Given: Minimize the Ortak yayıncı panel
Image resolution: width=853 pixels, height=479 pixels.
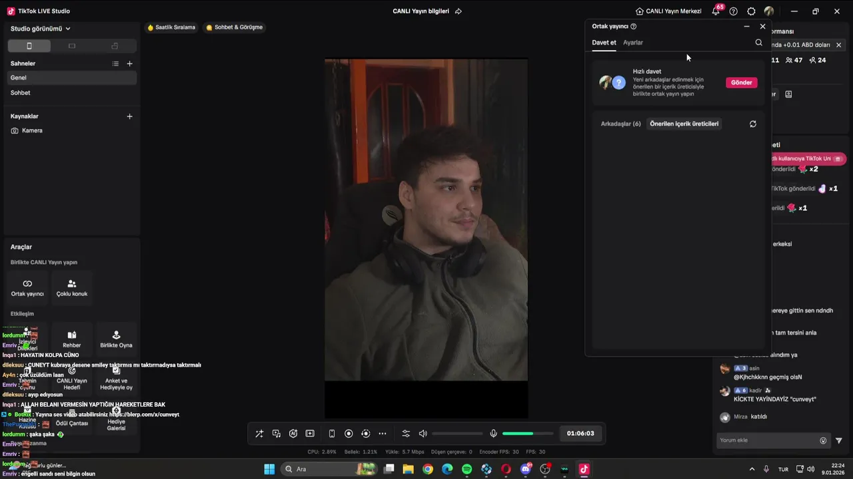Looking at the screenshot, I should pos(746,27).
